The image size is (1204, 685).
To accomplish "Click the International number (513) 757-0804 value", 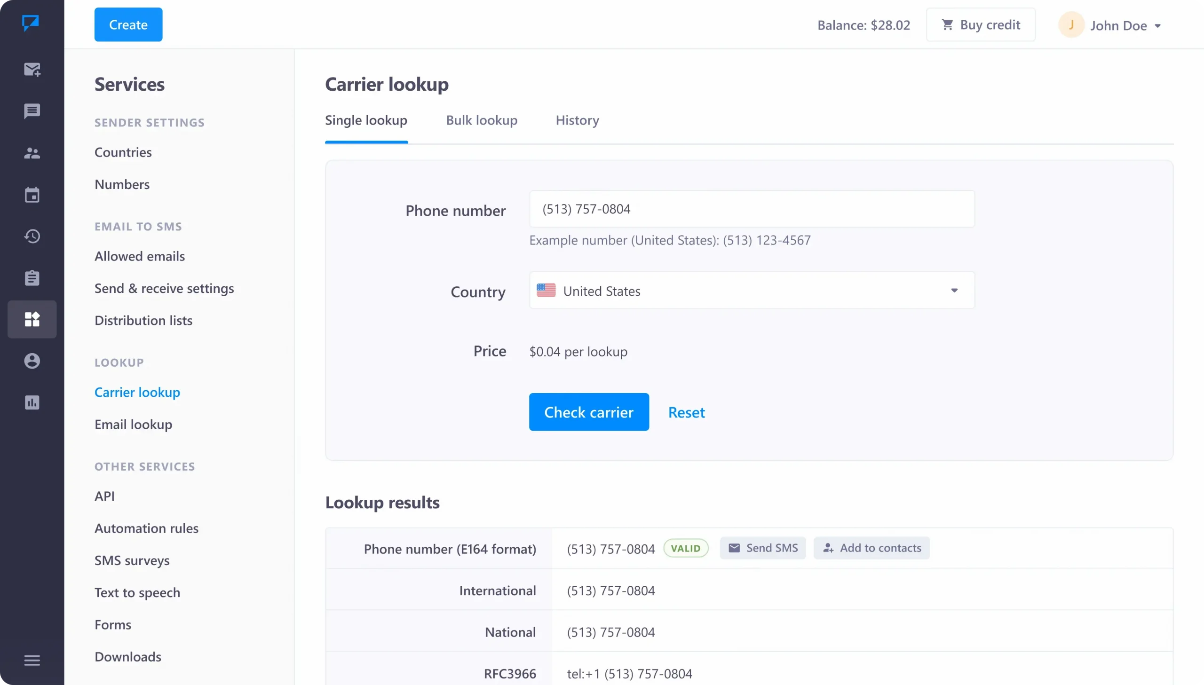I will (611, 591).
